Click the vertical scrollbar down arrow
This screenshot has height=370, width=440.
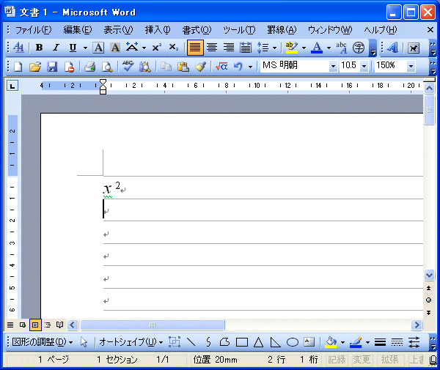coord(430,275)
